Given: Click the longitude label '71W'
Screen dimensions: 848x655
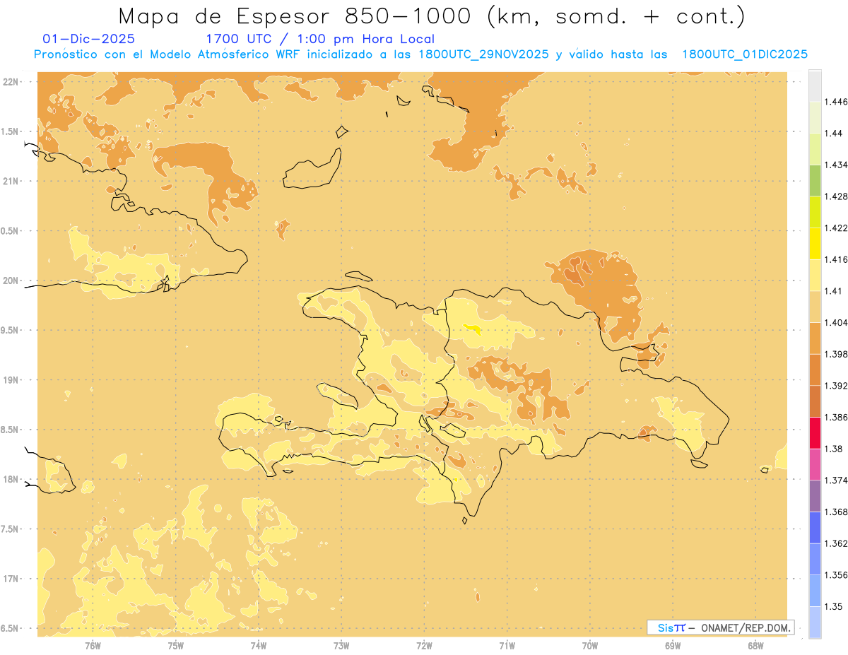Looking at the screenshot, I should coord(507,646).
